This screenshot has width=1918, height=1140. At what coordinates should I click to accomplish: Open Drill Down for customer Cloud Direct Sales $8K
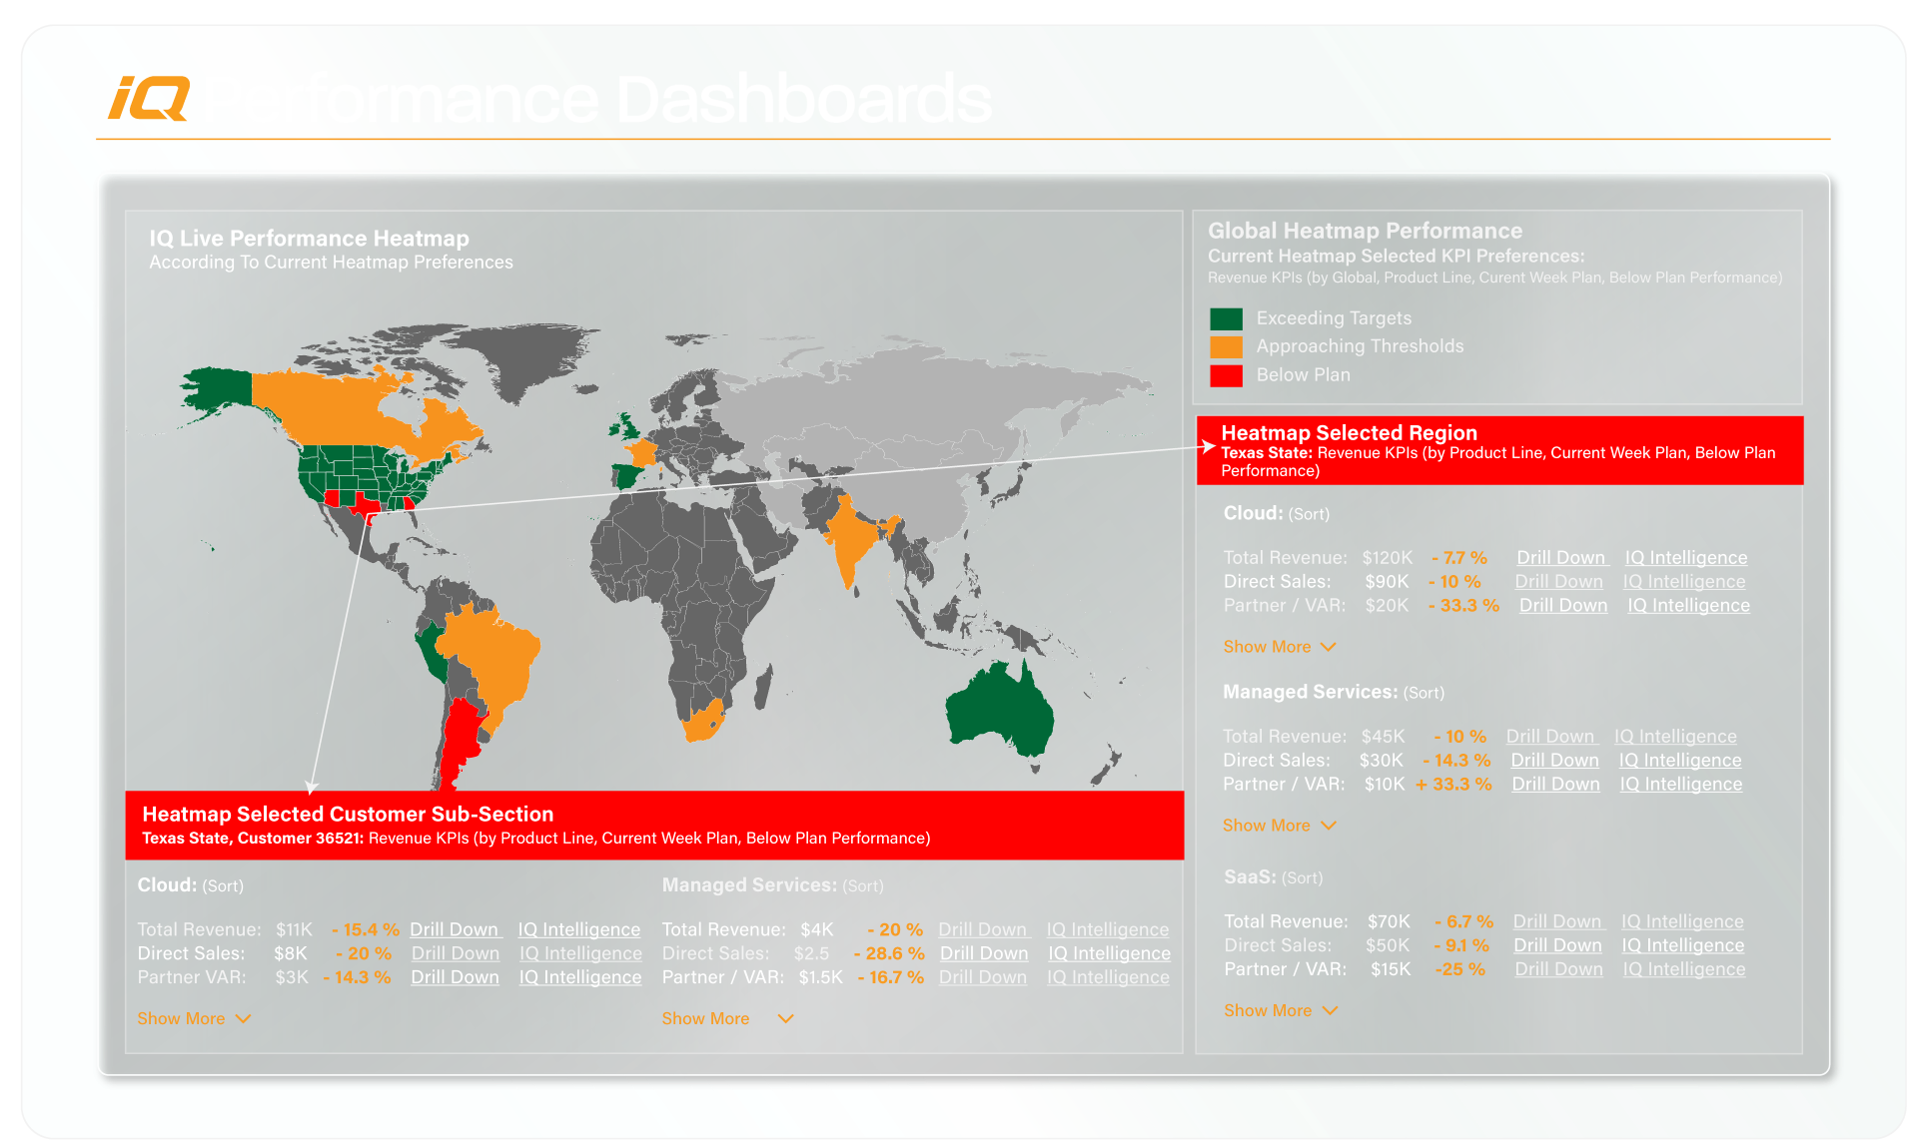click(x=455, y=953)
